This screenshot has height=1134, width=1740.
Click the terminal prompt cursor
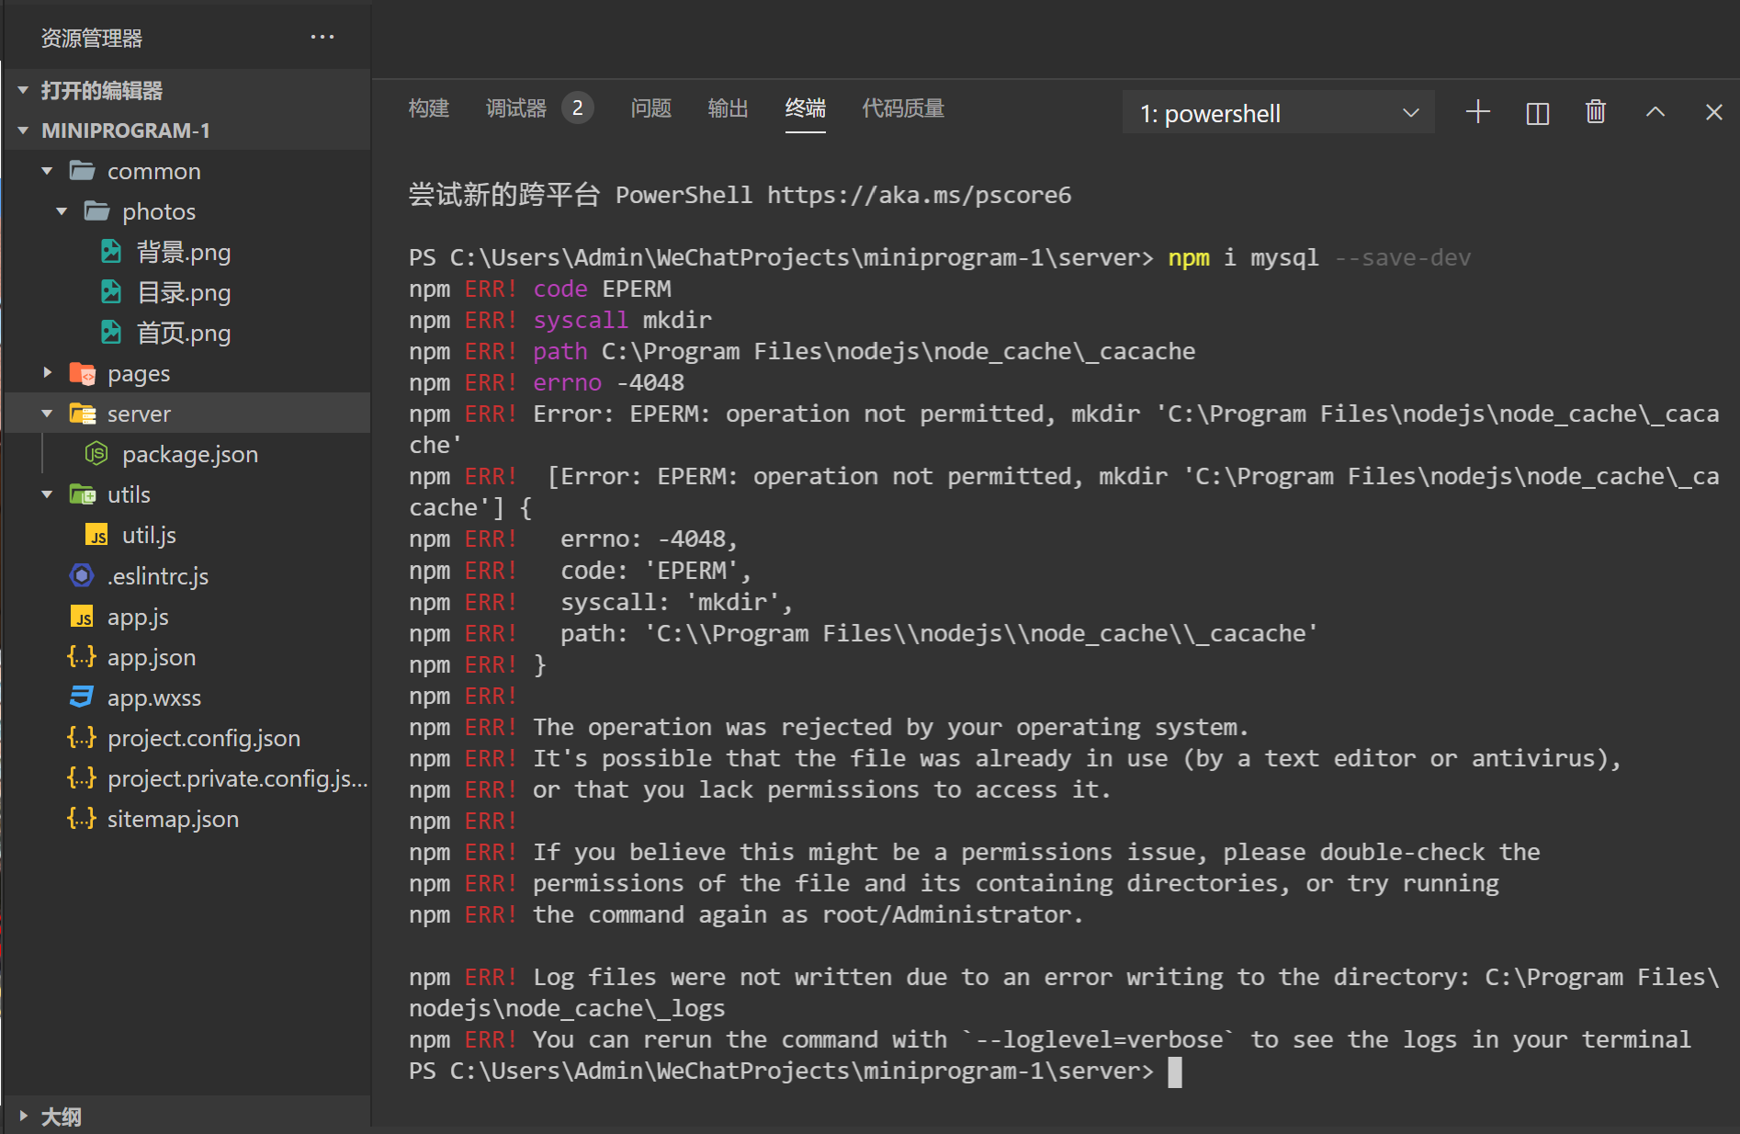[1175, 1072]
